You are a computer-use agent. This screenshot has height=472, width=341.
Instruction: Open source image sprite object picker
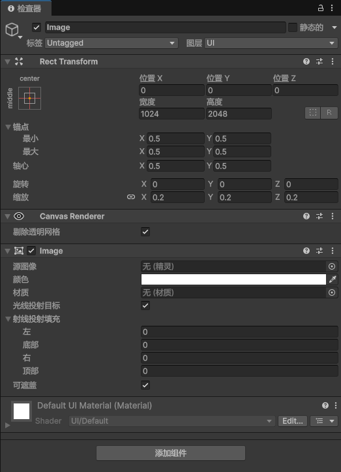[332, 266]
